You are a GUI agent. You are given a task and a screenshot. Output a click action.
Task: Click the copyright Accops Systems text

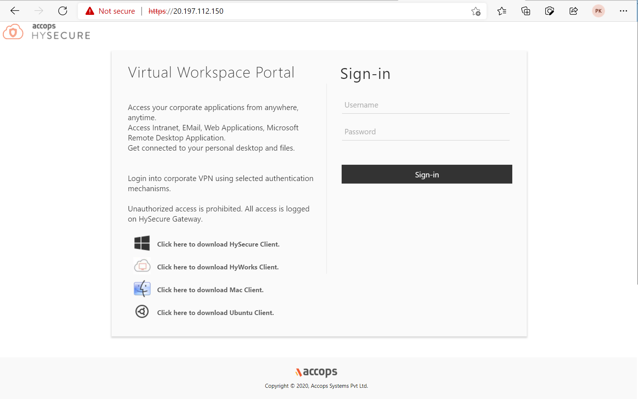pos(316,386)
